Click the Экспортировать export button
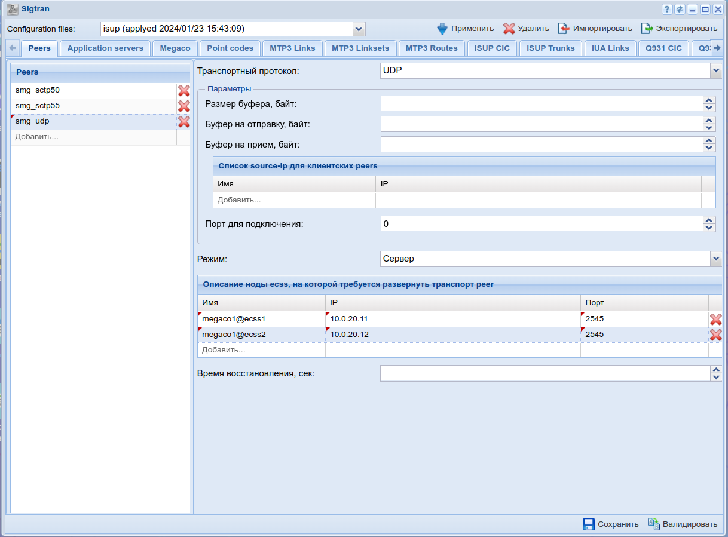Image resolution: width=728 pixels, height=537 pixels. [x=679, y=28]
